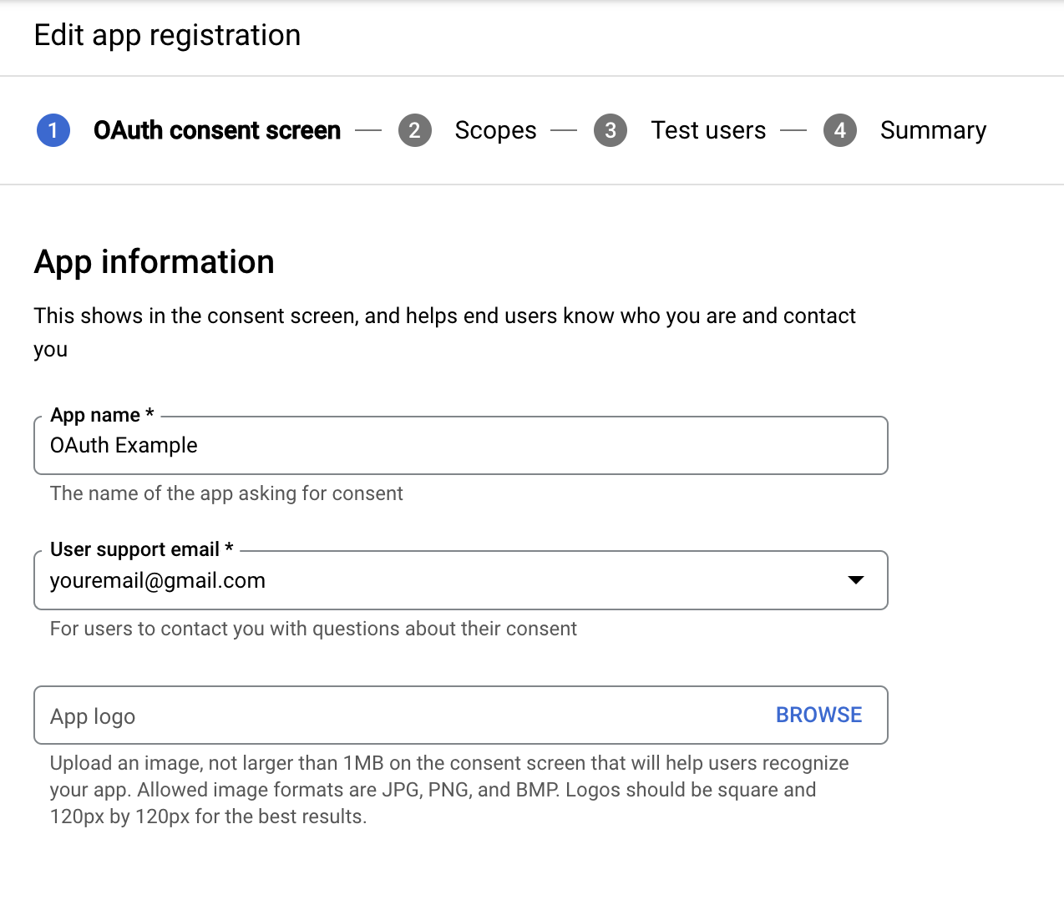Image resolution: width=1064 pixels, height=910 pixels.
Task: Open the Summary step
Action: click(933, 130)
